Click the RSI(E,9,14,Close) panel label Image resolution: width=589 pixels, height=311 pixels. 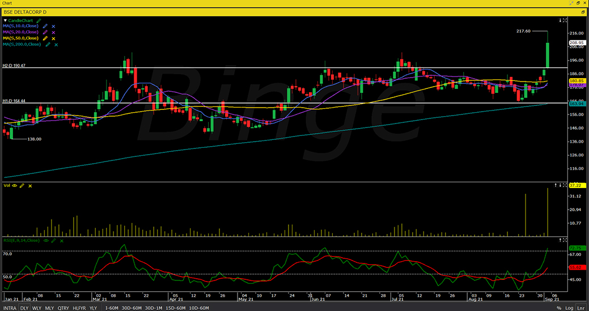tap(22, 240)
